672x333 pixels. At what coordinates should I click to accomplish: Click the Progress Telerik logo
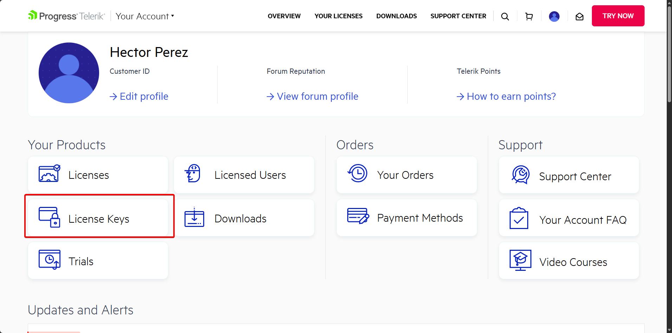click(66, 16)
